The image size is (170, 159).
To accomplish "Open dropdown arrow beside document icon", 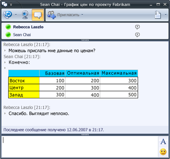I will coord(165,15).
